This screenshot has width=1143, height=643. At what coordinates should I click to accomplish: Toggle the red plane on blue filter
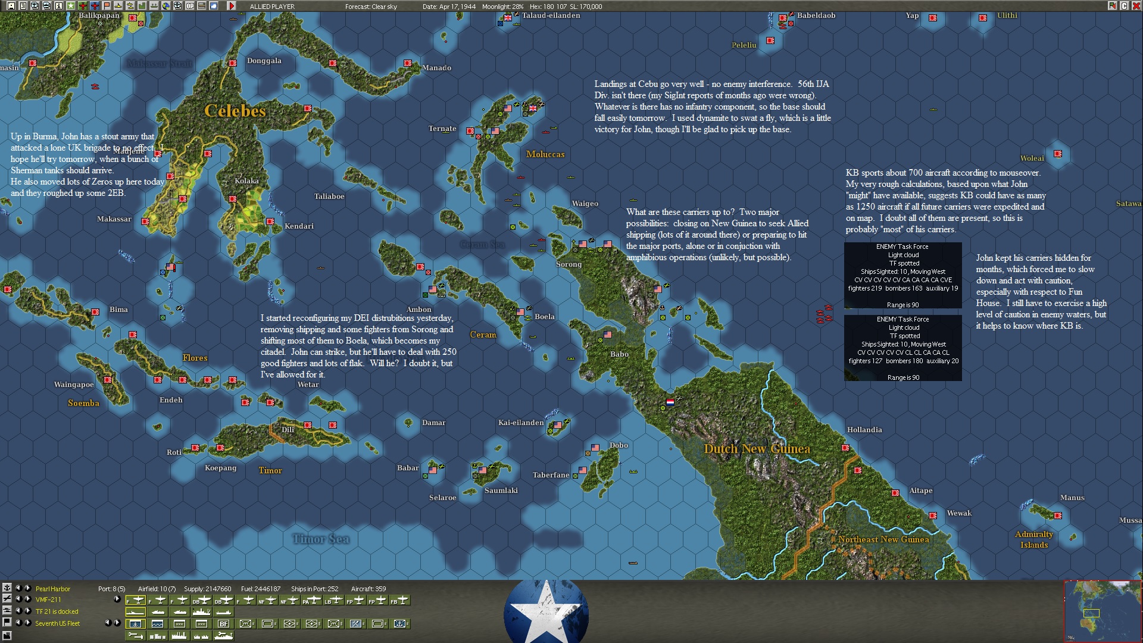[95, 6]
